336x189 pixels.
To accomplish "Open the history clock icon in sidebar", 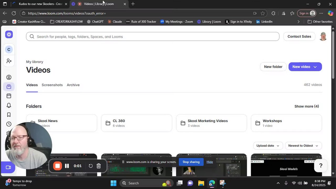I will pos(9,124).
